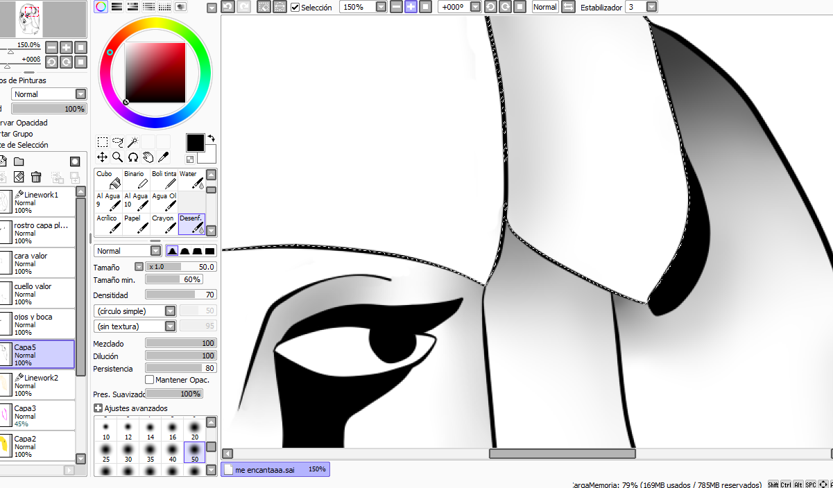Select the flat hard brush edge shape
Viewport: 833px width, 488px height.
click(210, 251)
